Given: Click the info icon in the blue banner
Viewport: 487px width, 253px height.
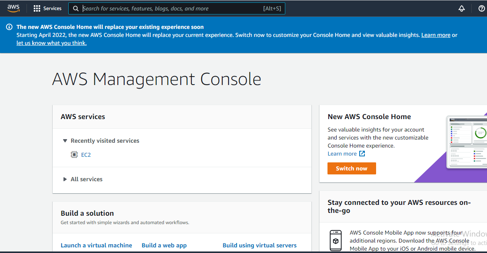Looking at the screenshot, I should pos(9,26).
